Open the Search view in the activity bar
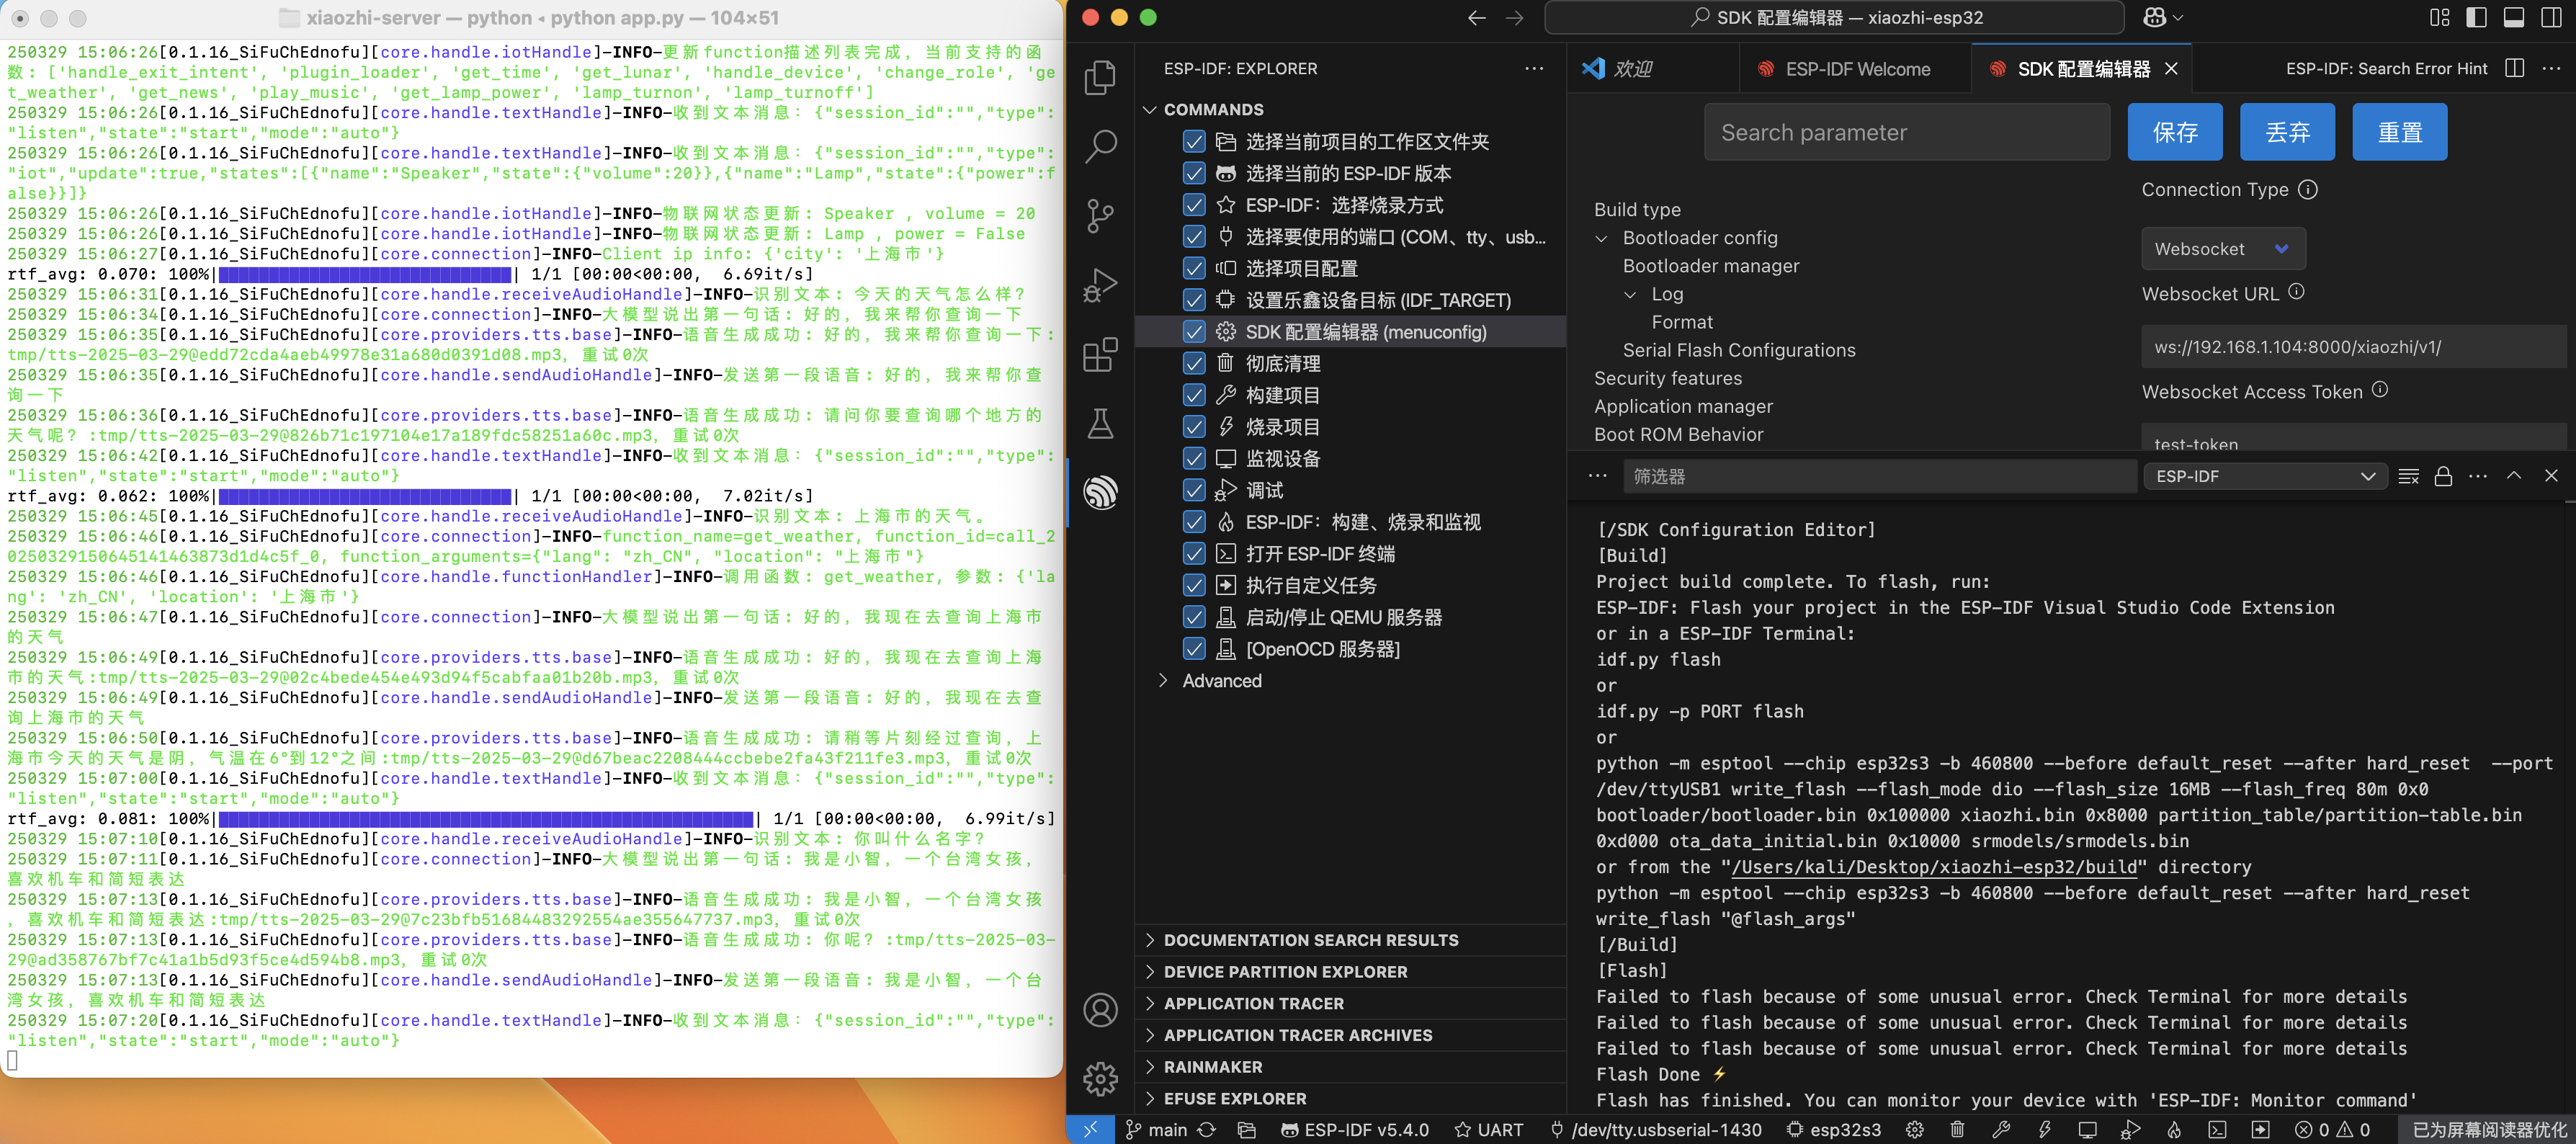 (1100, 147)
